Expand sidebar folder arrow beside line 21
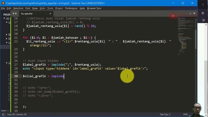Viewport: 208px width, 117px height. pyautogui.click(x=6, y=39)
